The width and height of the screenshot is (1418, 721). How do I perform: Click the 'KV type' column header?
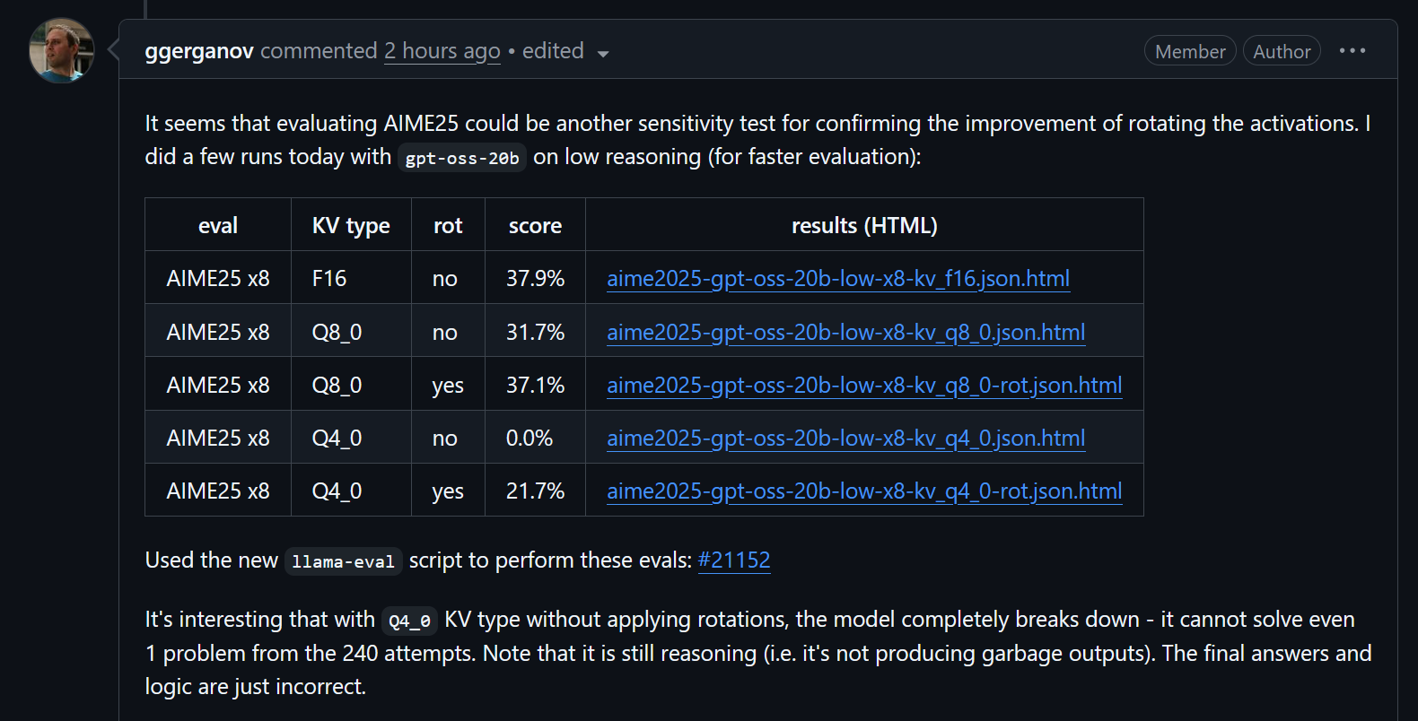[351, 226]
